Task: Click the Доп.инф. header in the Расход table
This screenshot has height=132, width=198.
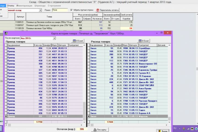Action: coord(163,45)
